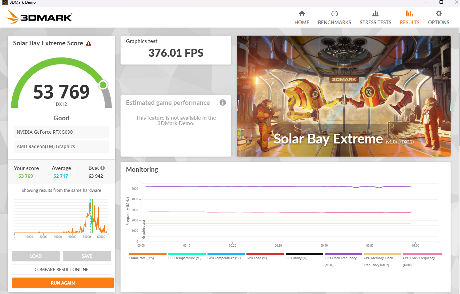The image size is (460, 294).
Task: Click the 3DMark logo in header
Action: coord(39,17)
